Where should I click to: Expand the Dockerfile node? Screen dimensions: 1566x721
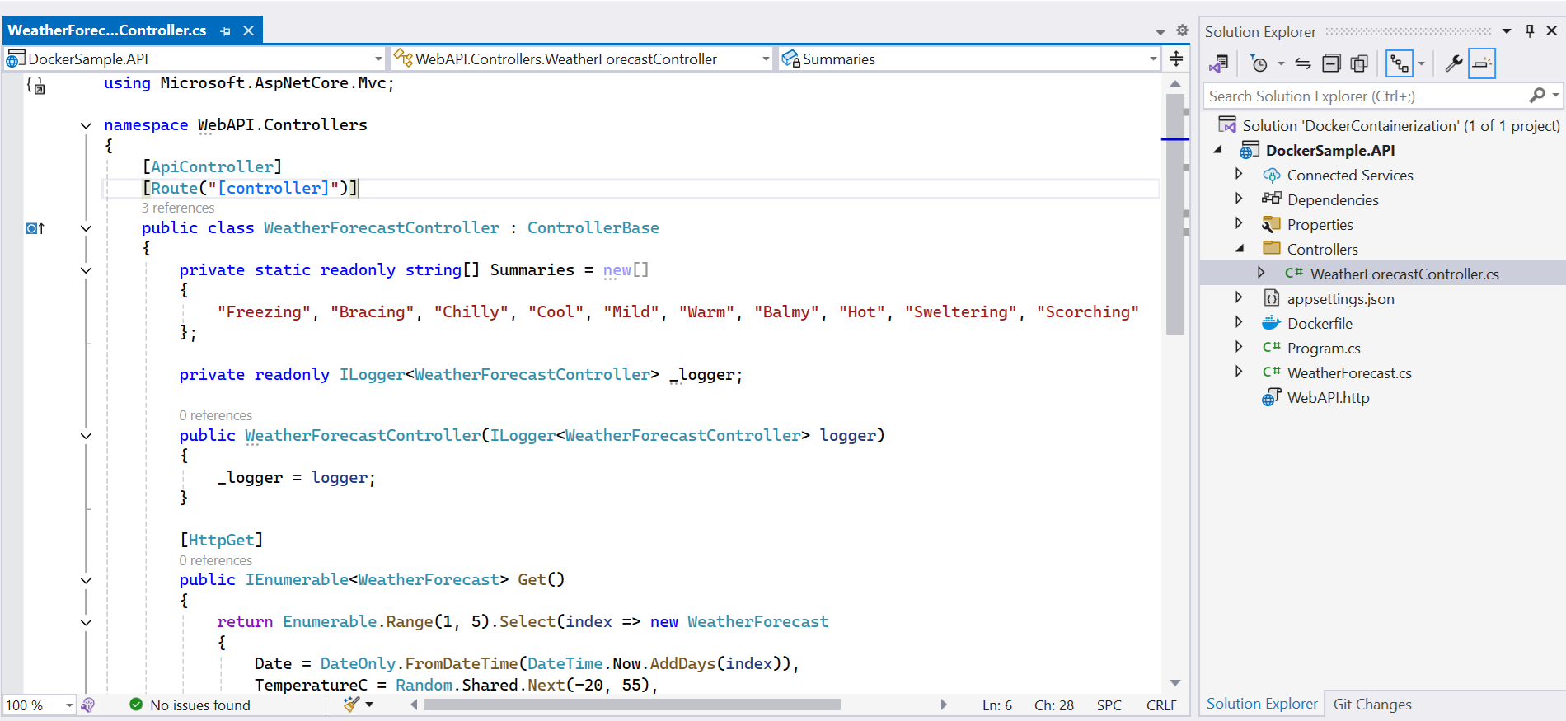(x=1239, y=323)
